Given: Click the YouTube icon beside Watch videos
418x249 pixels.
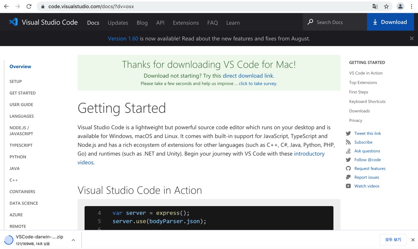Looking at the screenshot, I should point(348,186).
